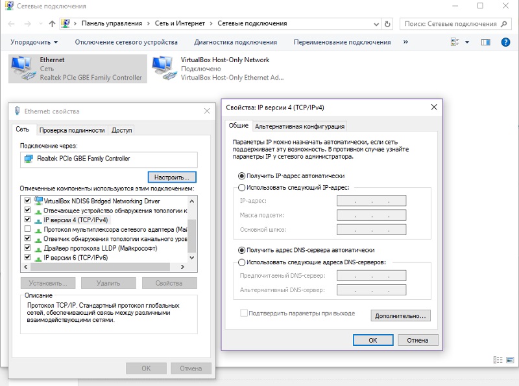This screenshot has height=386, width=519.
Task: Select Драйвер протокола LLDP list item
Action: [101, 248]
